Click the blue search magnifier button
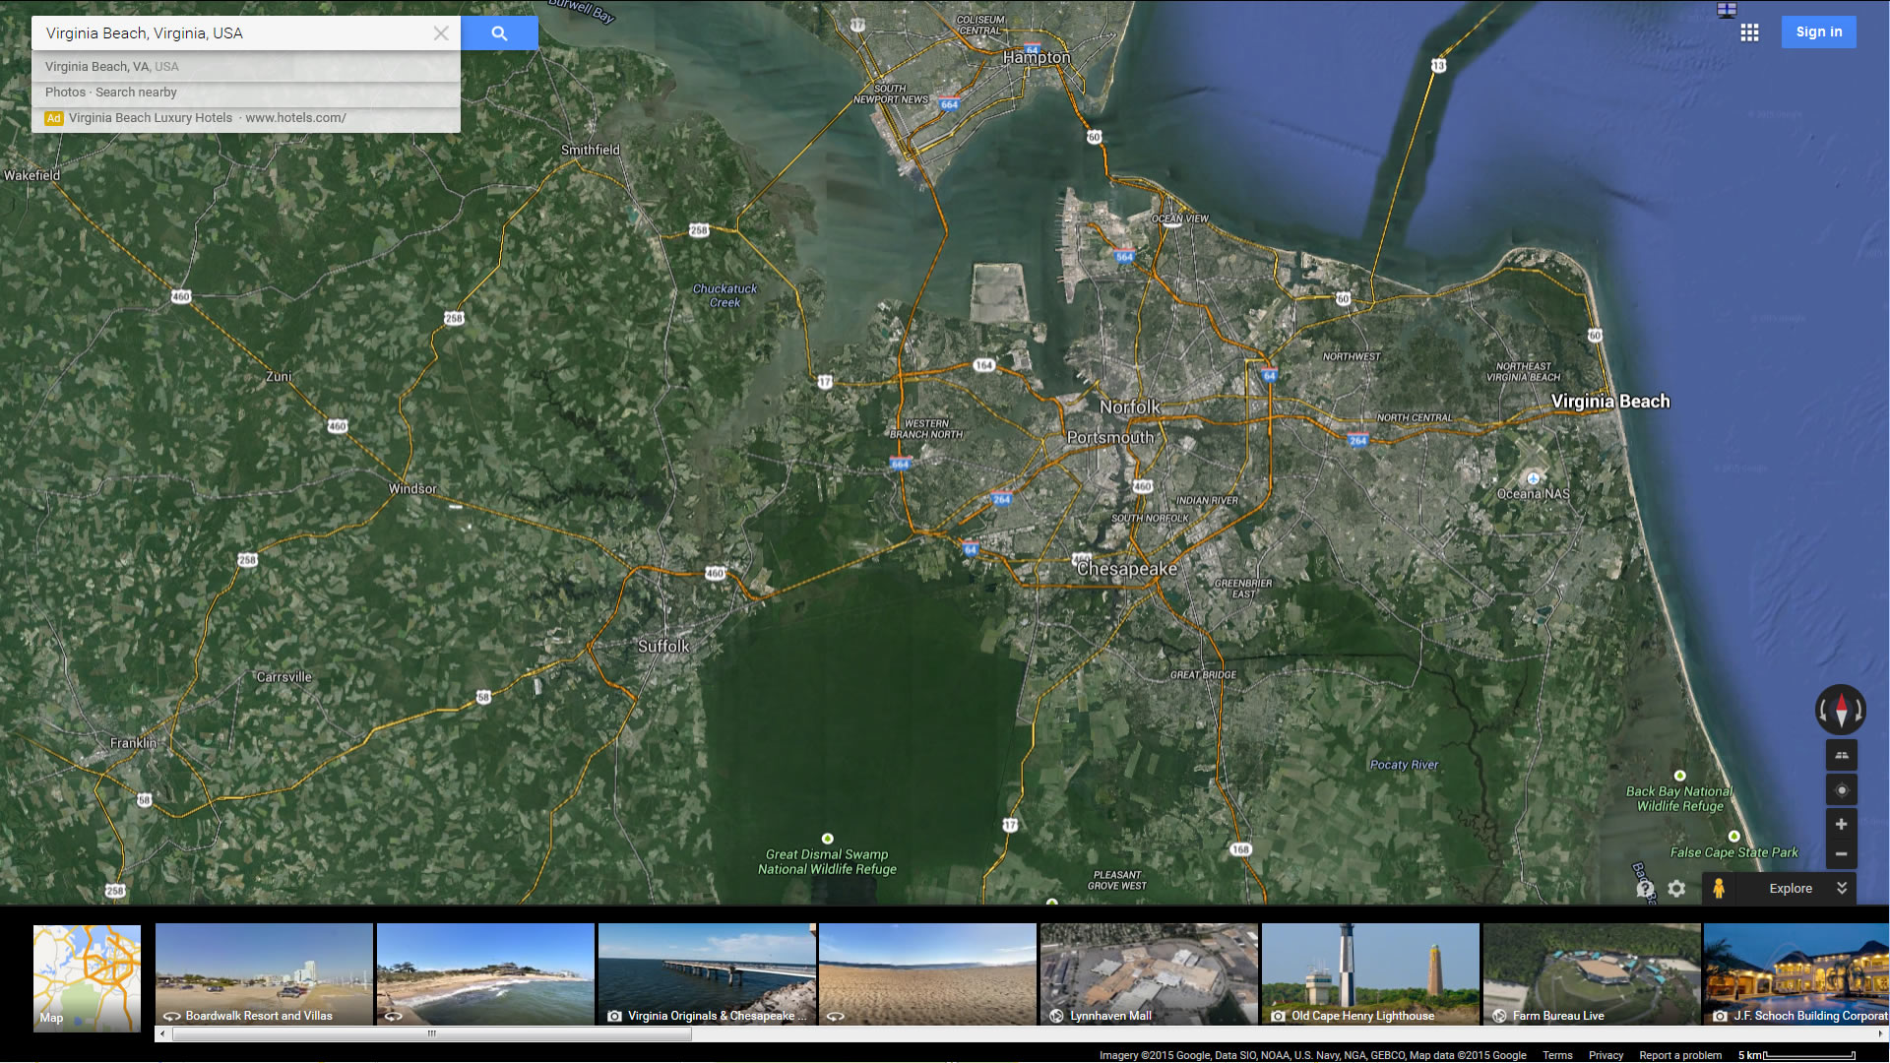Screen dimensions: 1890x1063 (499, 33)
